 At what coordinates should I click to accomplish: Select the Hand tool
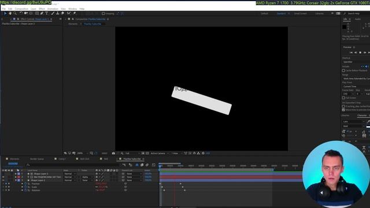click(10, 13)
